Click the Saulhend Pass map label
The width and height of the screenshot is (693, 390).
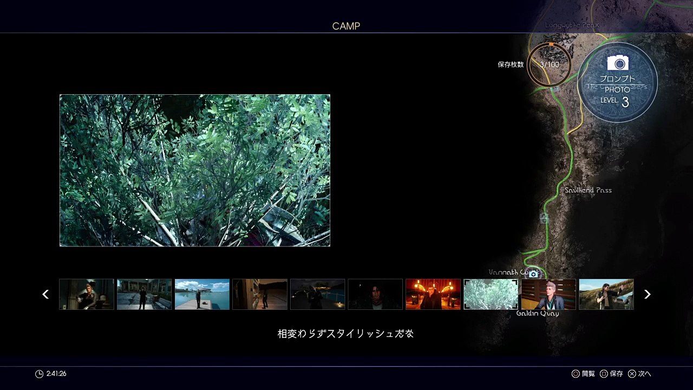[x=588, y=190]
